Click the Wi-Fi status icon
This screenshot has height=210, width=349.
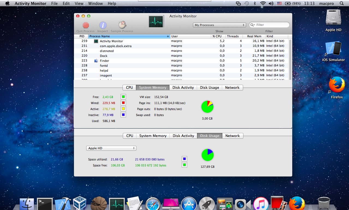pyautogui.click(x=263, y=4)
